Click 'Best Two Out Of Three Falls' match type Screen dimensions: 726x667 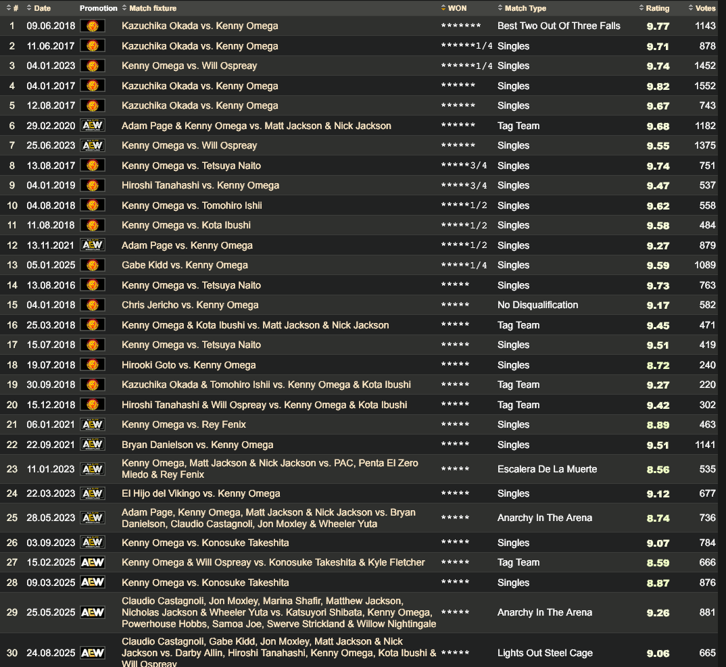tap(559, 26)
